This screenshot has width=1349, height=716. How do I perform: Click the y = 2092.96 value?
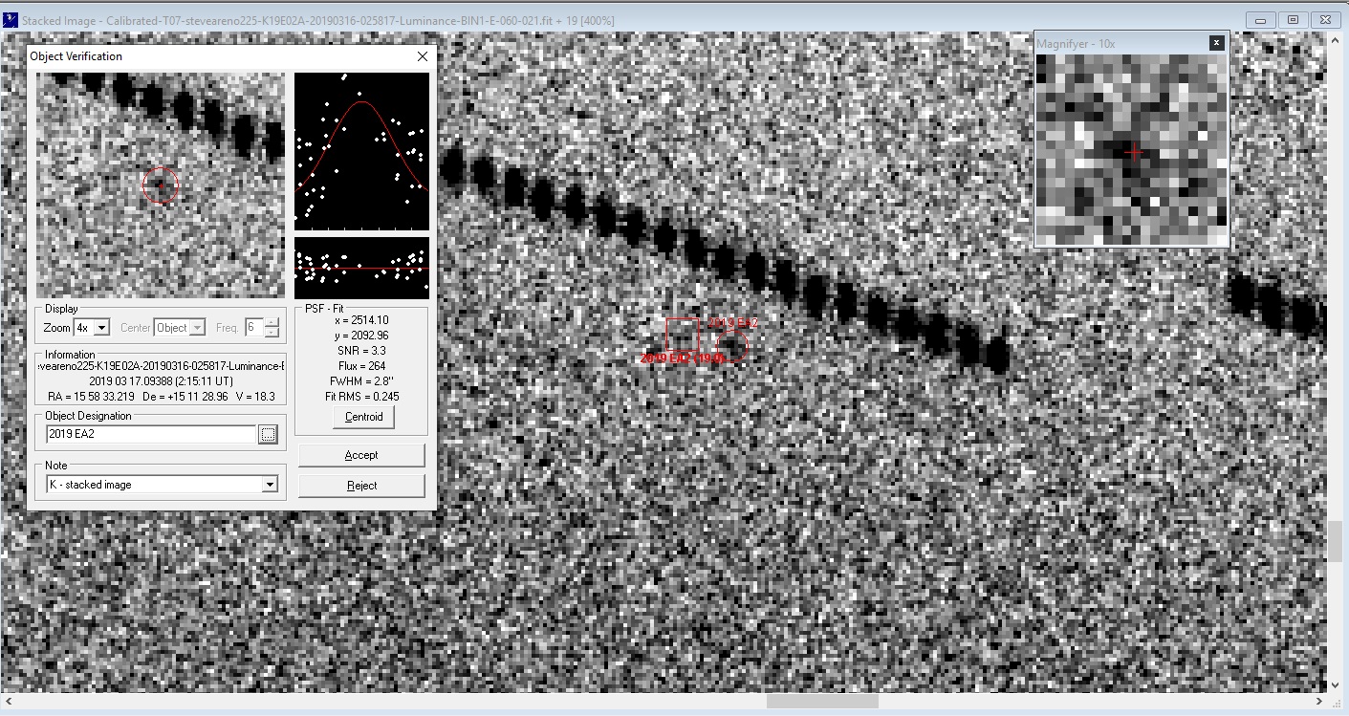(x=363, y=336)
